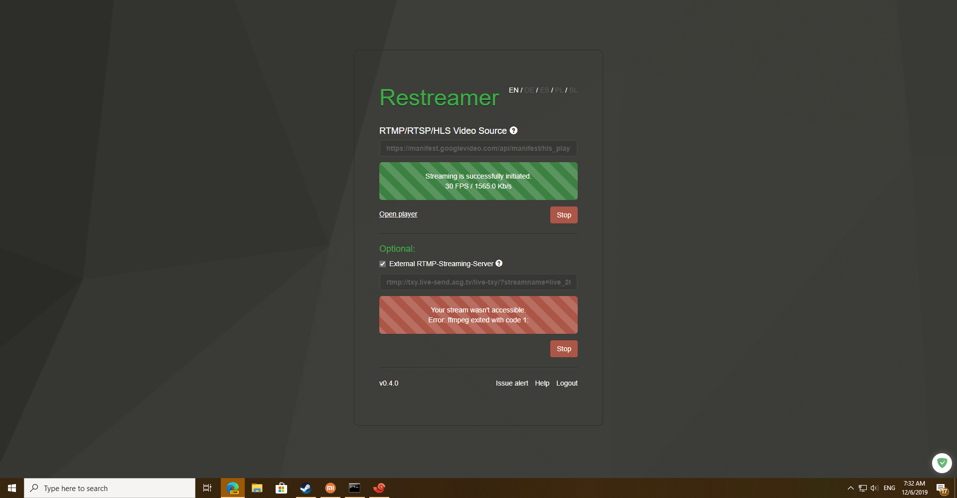Screen dimensions: 957x498
Task: Click the External RTMP-Streaming-Server help icon
Action: 499,263
